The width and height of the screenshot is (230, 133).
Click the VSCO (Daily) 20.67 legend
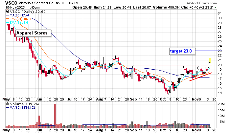point(28,11)
